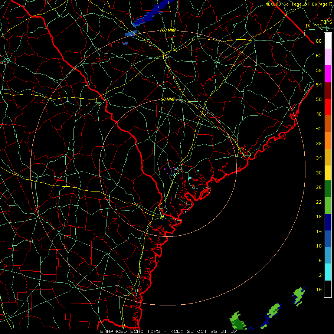Click the "54" legend value
Image resolution: width=334 pixels, height=334 pixels.
point(319,85)
